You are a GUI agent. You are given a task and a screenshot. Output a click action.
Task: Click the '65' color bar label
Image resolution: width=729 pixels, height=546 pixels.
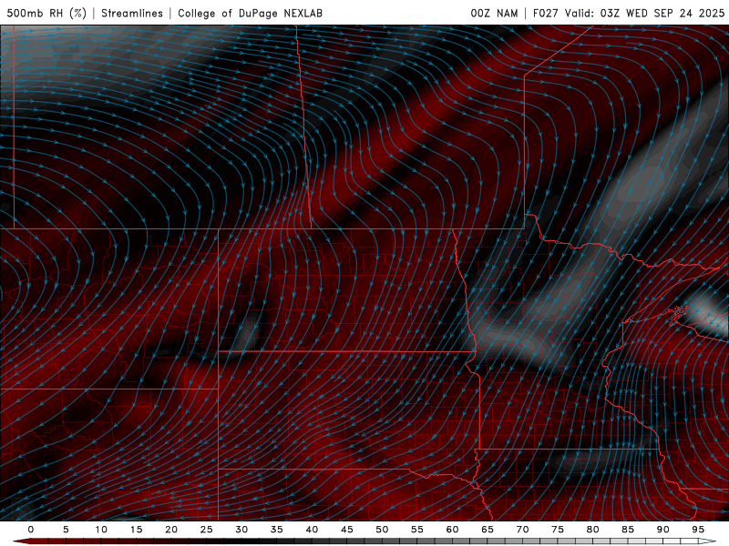(488, 530)
